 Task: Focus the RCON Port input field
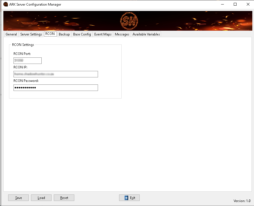pyautogui.click(x=28, y=61)
